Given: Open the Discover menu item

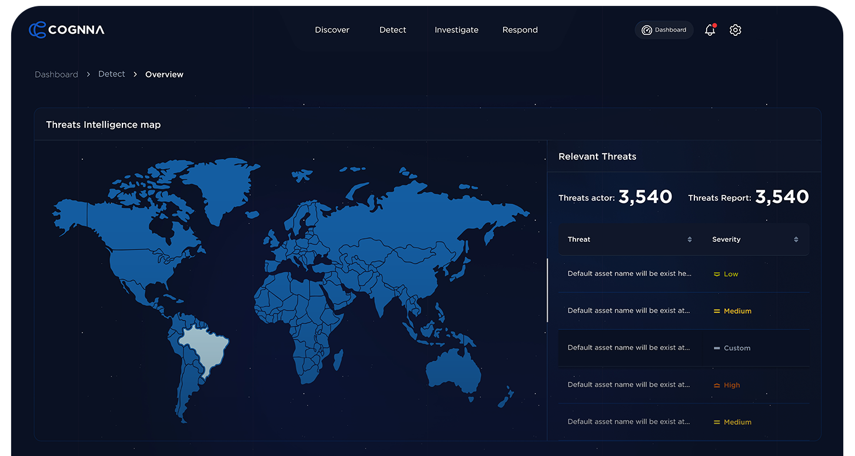Looking at the screenshot, I should pyautogui.click(x=332, y=29).
